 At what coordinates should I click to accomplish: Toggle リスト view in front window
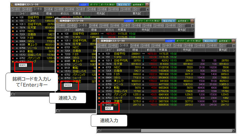tap(169, 41)
